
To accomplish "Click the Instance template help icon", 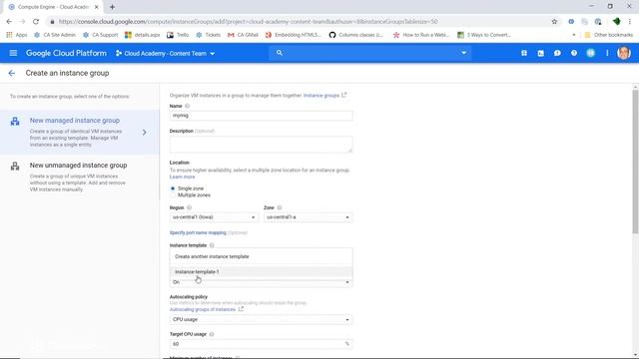I will 212,245.
